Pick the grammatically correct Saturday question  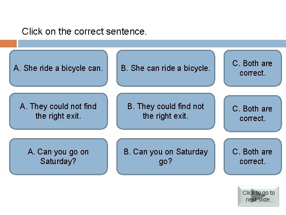(x=58, y=156)
